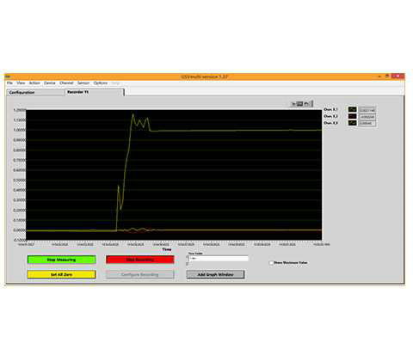The height and width of the screenshot is (361, 413).
Task: Click the first channel plot color swatch
Action: tap(353, 109)
